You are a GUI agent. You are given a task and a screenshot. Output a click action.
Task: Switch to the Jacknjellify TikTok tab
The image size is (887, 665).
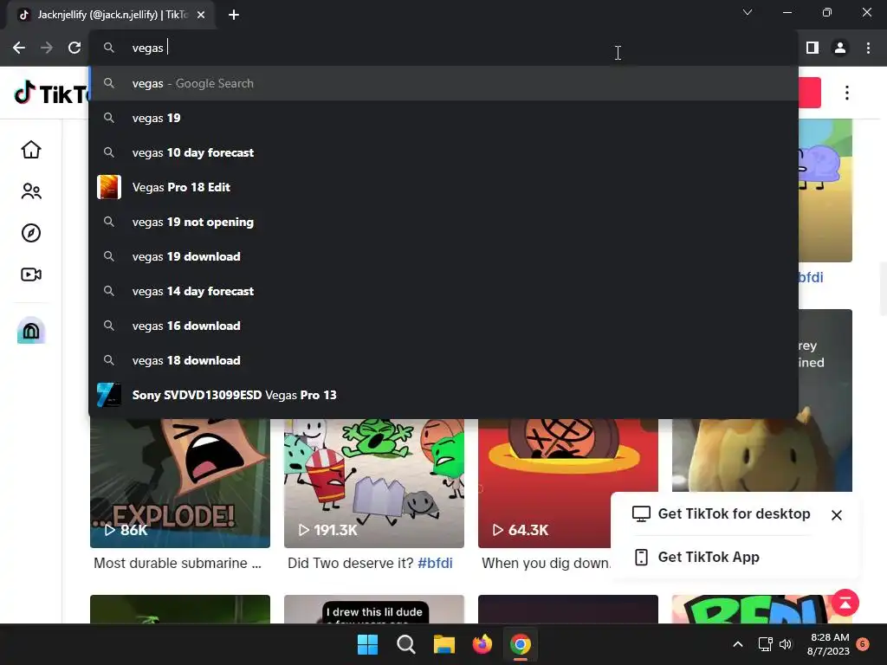pos(112,15)
